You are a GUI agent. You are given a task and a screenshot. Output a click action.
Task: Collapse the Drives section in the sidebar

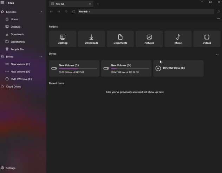point(41,57)
